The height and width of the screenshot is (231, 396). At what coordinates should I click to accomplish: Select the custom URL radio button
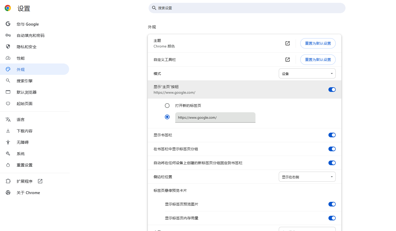(x=167, y=117)
